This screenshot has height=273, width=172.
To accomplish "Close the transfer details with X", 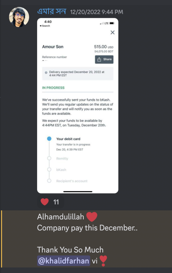I will pyautogui.click(x=112, y=32).
